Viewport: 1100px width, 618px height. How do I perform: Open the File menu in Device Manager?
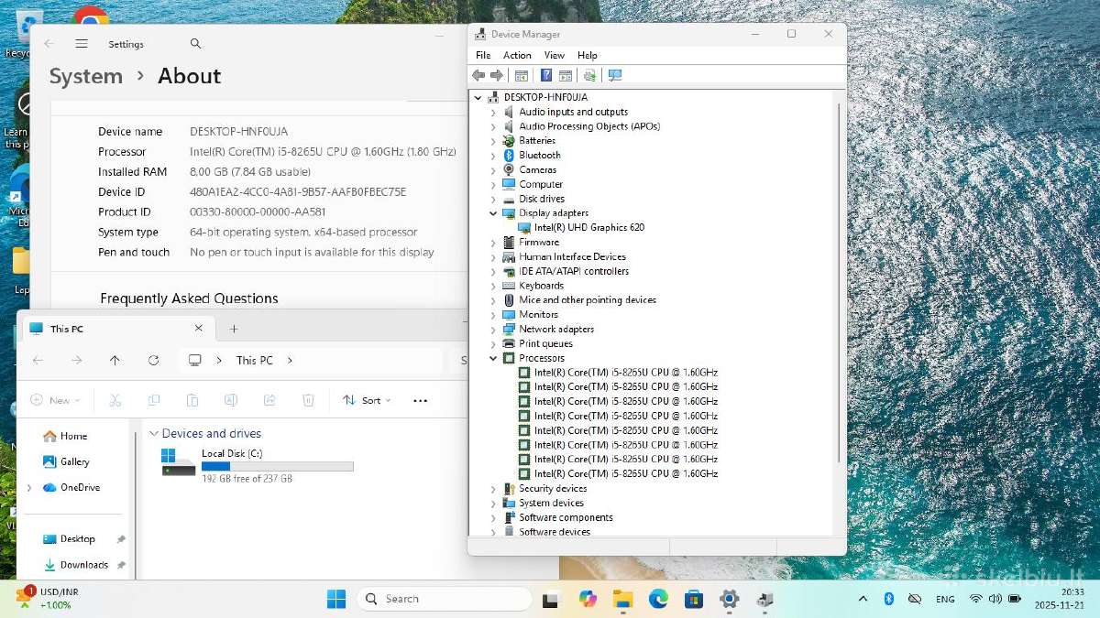pos(483,55)
